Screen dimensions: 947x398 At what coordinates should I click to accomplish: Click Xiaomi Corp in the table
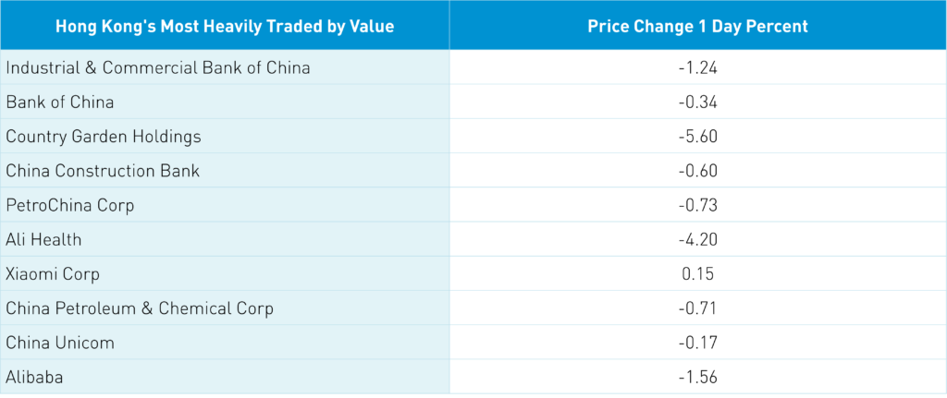click(53, 274)
